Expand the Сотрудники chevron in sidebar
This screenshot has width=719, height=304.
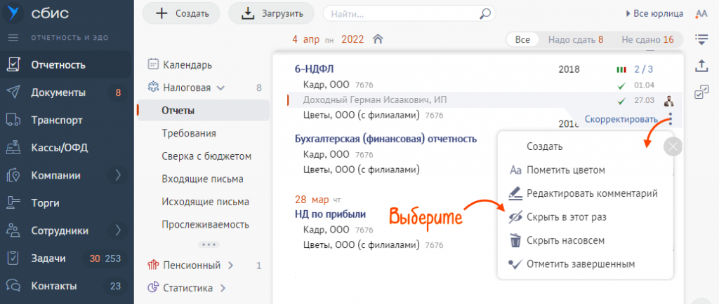(118, 230)
